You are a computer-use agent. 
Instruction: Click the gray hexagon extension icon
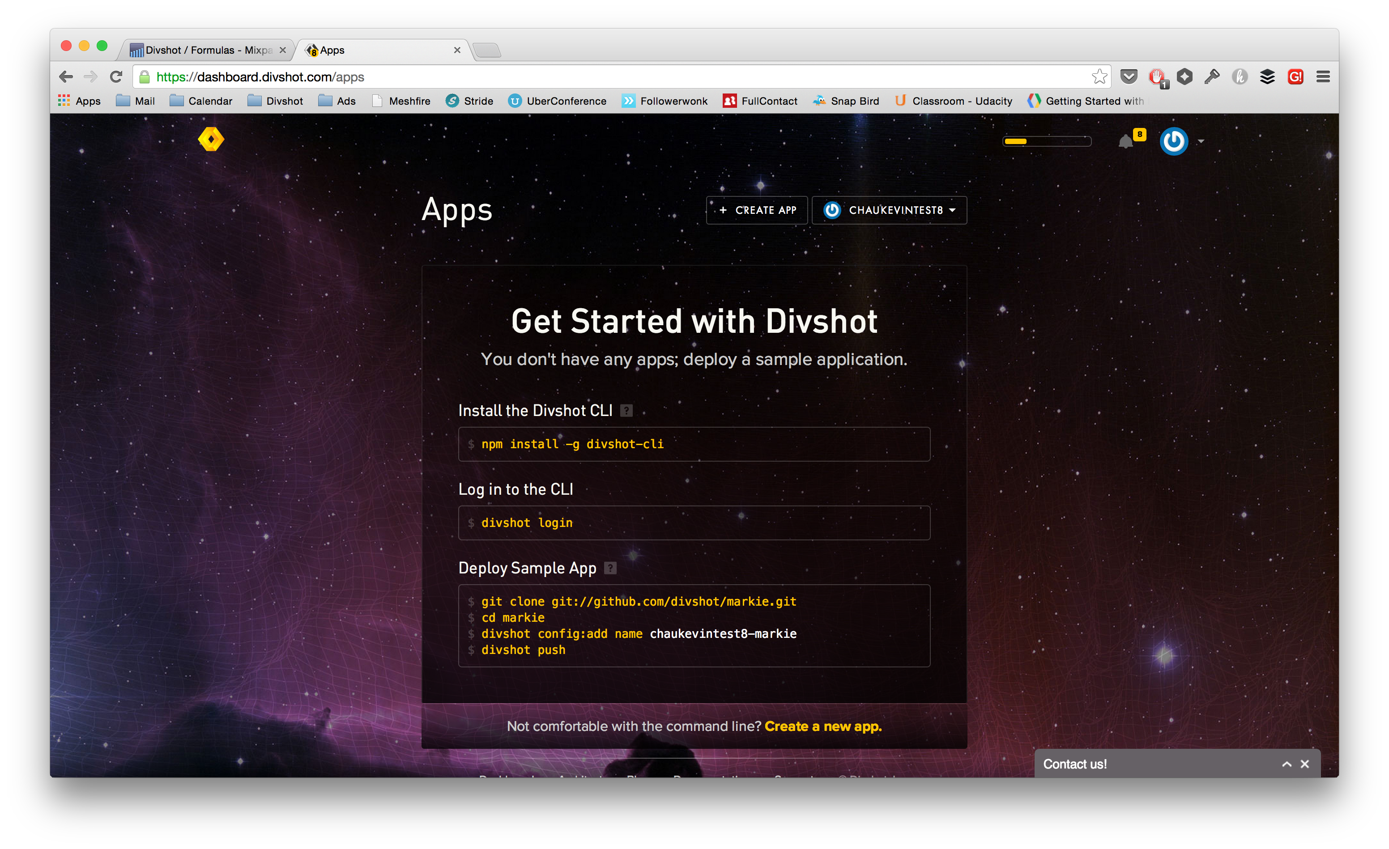(x=1184, y=76)
